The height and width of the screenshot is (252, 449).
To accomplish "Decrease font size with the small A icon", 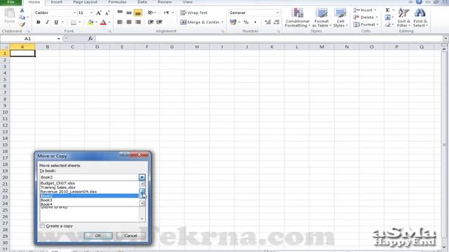I will click(107, 13).
